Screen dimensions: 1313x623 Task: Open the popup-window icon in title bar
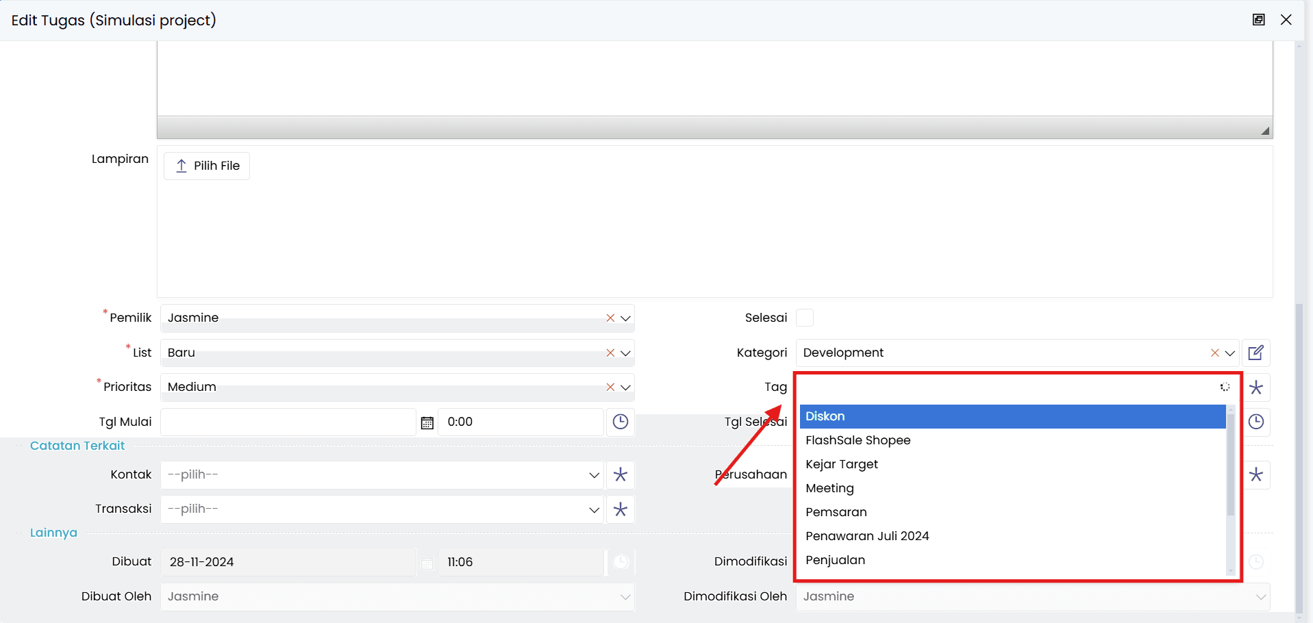1258,20
